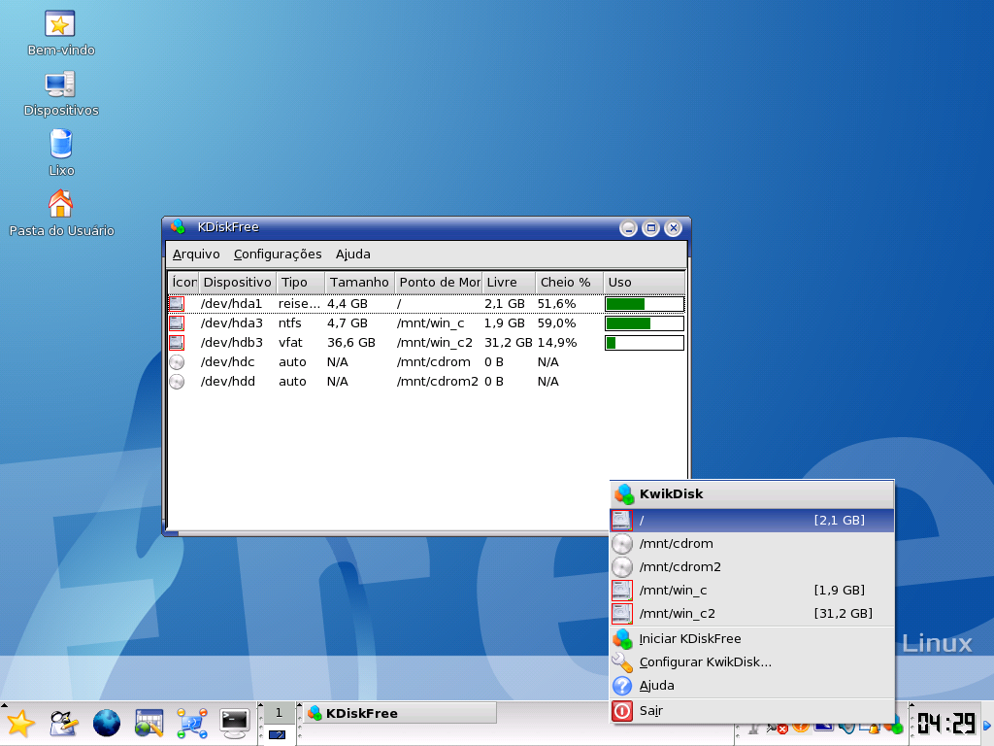Click the usage bar for /dev/hda1
This screenshot has height=746, width=994.
point(645,304)
